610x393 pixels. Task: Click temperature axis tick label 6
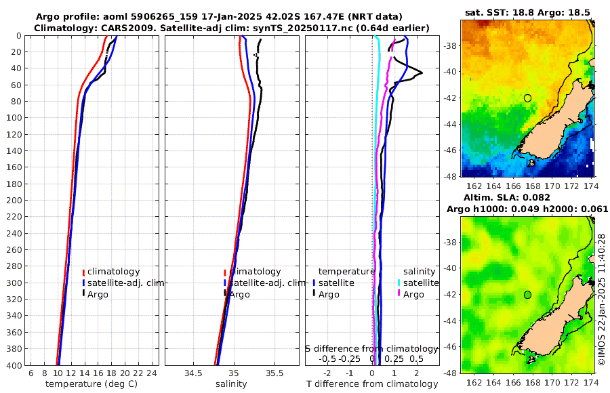pos(31,373)
